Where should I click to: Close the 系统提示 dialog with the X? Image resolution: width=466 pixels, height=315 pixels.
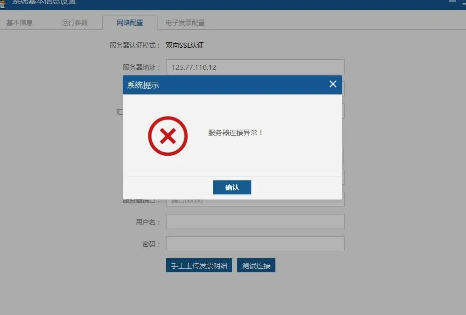pyautogui.click(x=333, y=84)
